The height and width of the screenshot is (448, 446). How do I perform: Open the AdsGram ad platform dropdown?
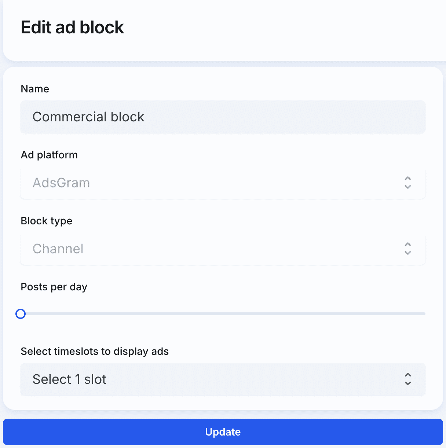coord(223,183)
